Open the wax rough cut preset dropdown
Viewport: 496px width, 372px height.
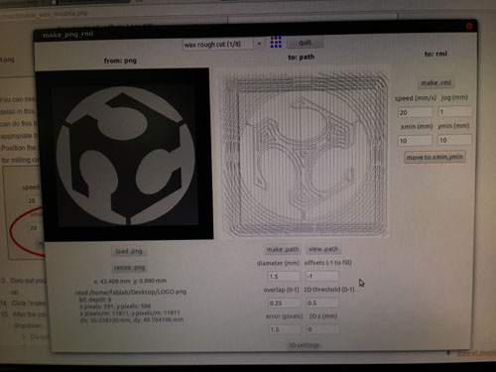pos(223,44)
